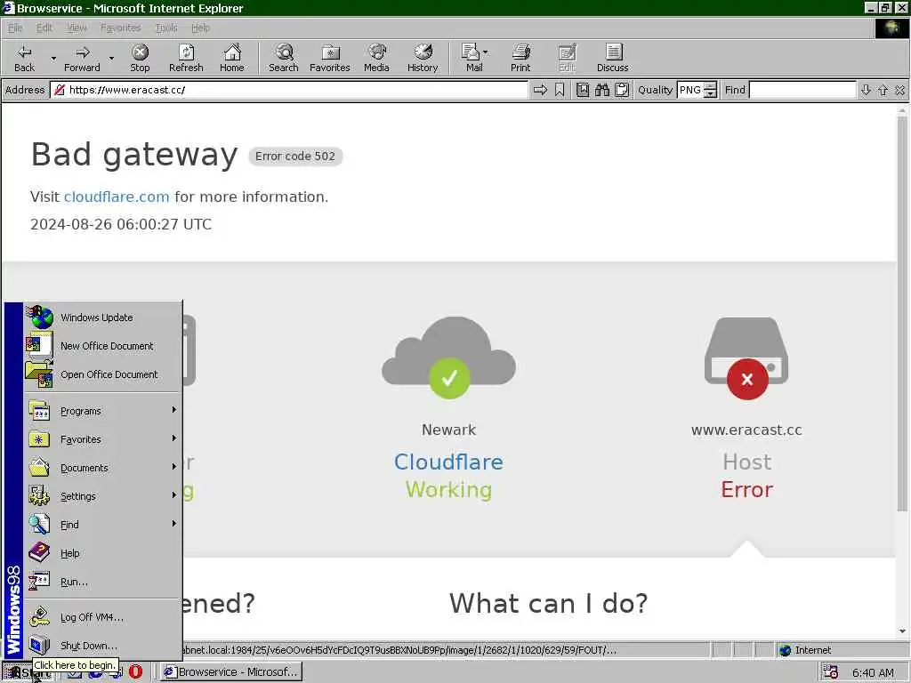
Task: Change the Quality PNG spinner value
Action: (x=710, y=90)
